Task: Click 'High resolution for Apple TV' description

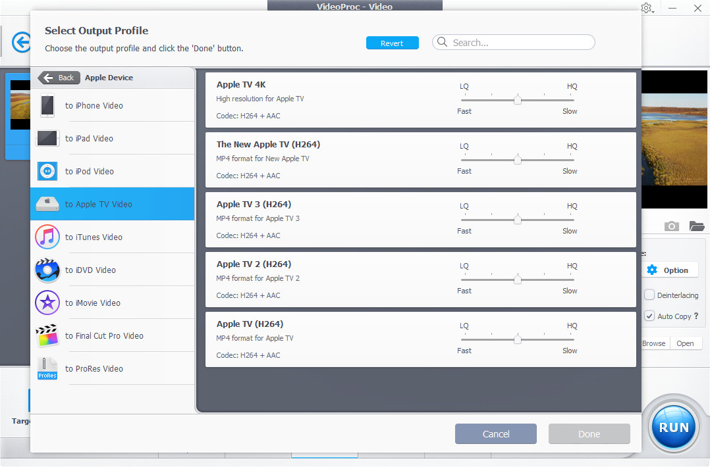Action: [260, 99]
